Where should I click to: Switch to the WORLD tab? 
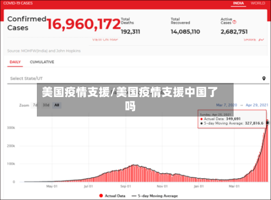[258, 3]
